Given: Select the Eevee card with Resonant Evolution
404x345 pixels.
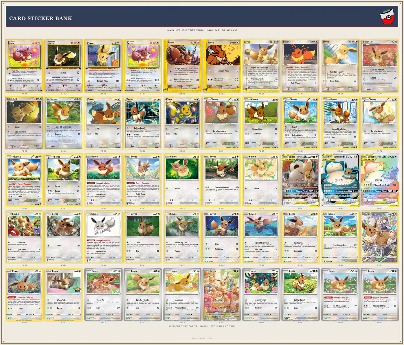Looking at the screenshot, I should 24,295.
